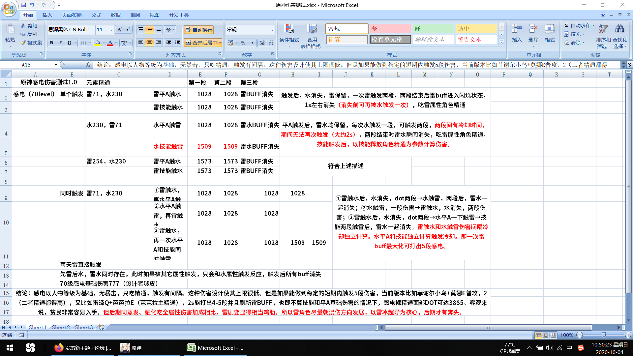633x356 pixels.
Task: Click the increase font size icon
Action: [119, 30]
